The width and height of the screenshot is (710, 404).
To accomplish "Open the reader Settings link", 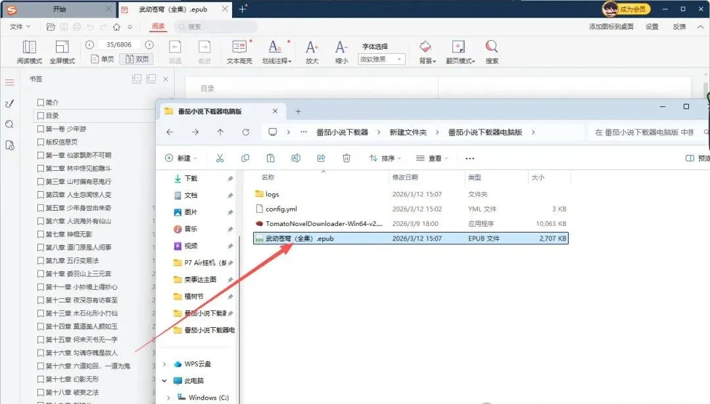I will pos(652,27).
